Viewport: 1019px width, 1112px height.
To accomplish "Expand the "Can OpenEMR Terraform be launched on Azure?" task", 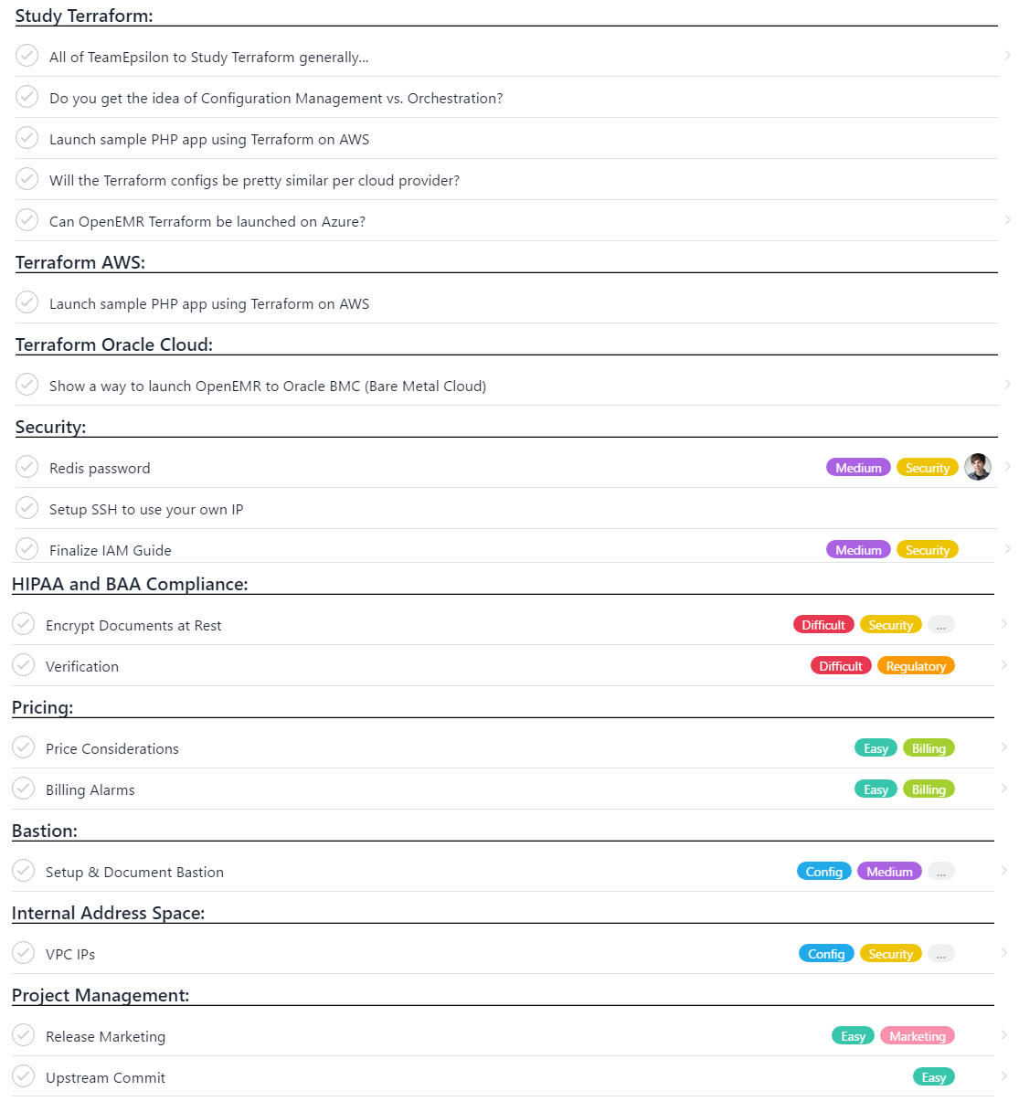I will coord(1008,219).
